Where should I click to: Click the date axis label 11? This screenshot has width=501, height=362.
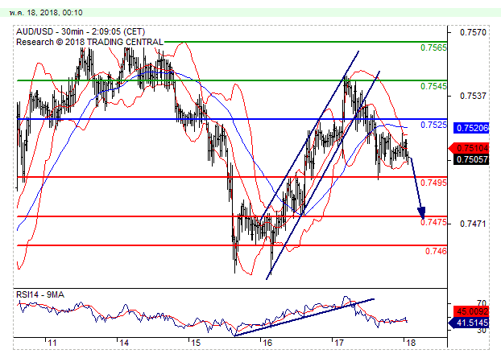[52, 343]
